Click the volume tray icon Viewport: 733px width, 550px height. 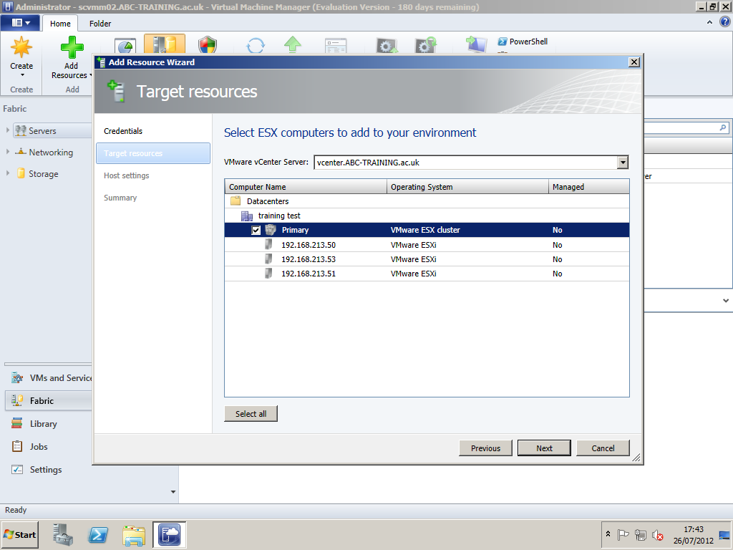658,534
